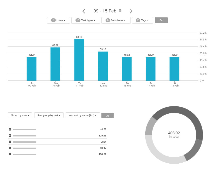Open the Swimlanes filter dropdown
The image size is (214, 174).
(116, 20)
